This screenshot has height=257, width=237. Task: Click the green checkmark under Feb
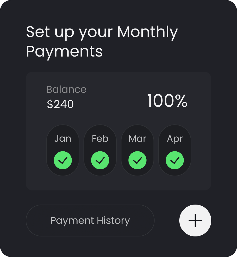(100, 160)
